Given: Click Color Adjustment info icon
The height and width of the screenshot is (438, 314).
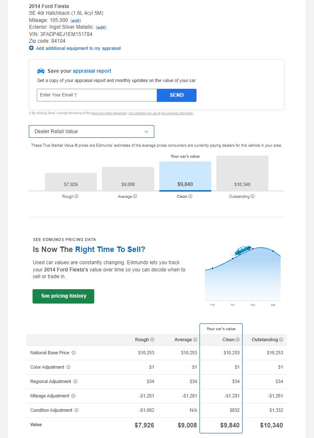Looking at the screenshot, I should [68, 367].
